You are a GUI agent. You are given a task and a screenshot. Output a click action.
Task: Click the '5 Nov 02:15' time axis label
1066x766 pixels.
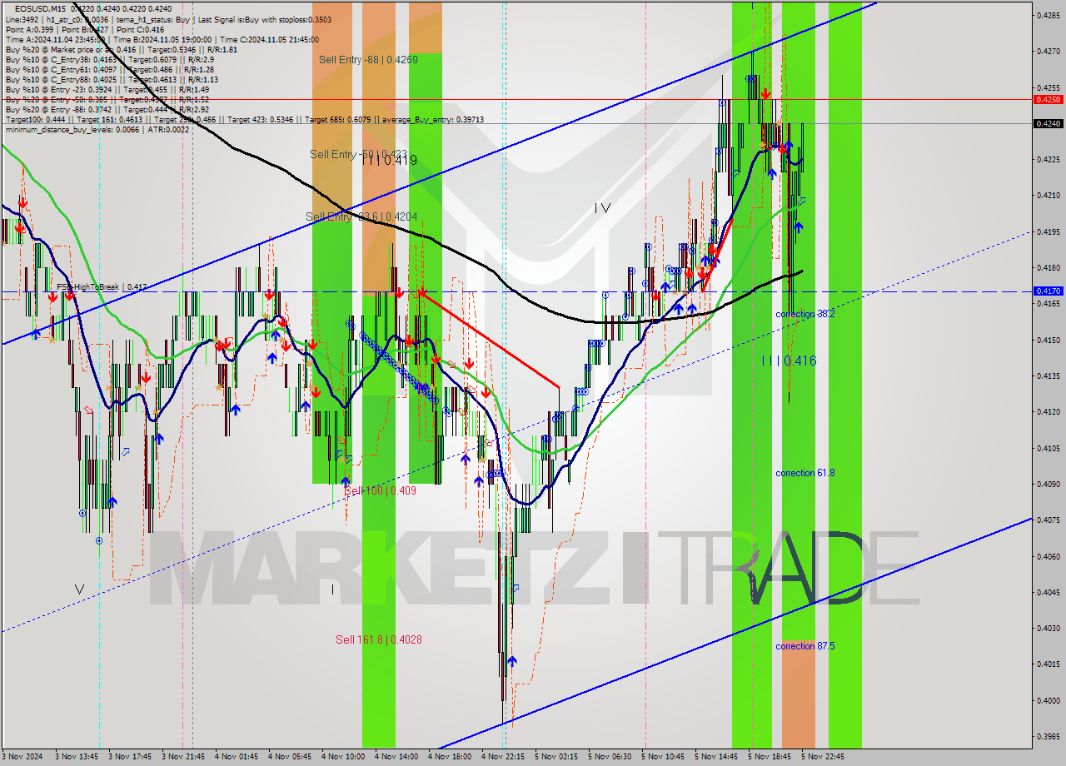[x=556, y=757]
